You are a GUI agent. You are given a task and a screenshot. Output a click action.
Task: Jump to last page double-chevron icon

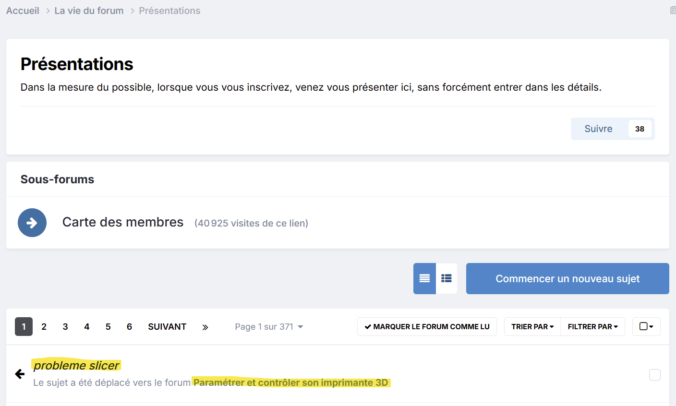205,327
